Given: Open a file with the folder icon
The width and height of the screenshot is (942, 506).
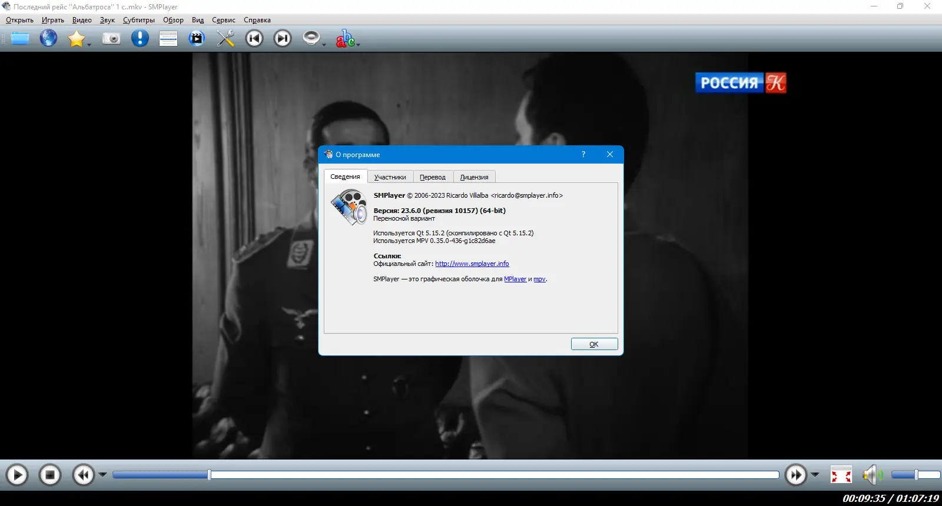Looking at the screenshot, I should 20,39.
